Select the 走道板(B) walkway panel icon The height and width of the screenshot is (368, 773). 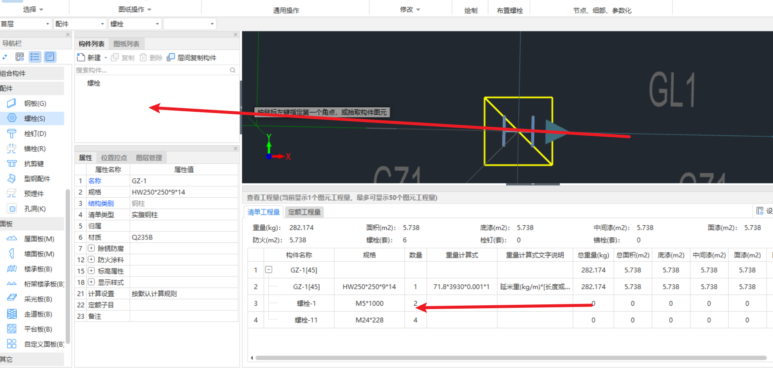tap(12, 314)
